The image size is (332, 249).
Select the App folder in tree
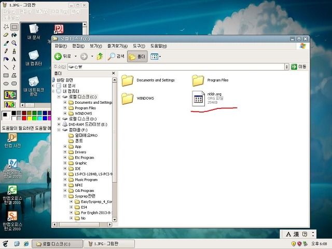click(75, 146)
